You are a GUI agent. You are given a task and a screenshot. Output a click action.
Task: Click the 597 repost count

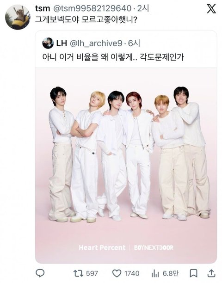pos(92,273)
